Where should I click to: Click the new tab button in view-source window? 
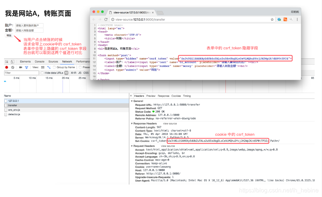click(x=160, y=13)
